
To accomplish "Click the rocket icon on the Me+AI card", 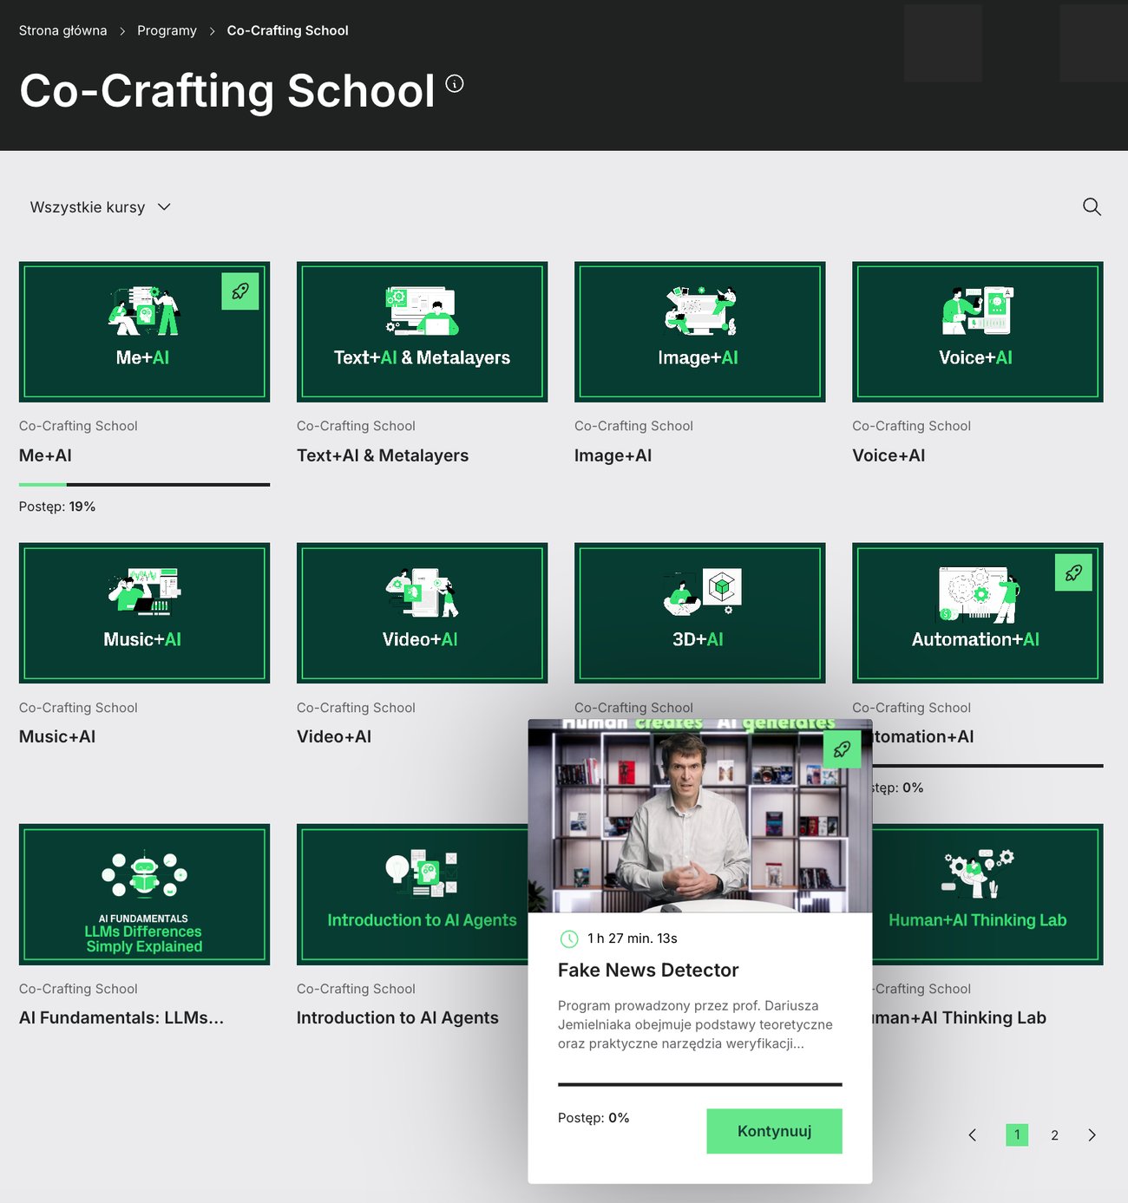I will coord(240,292).
